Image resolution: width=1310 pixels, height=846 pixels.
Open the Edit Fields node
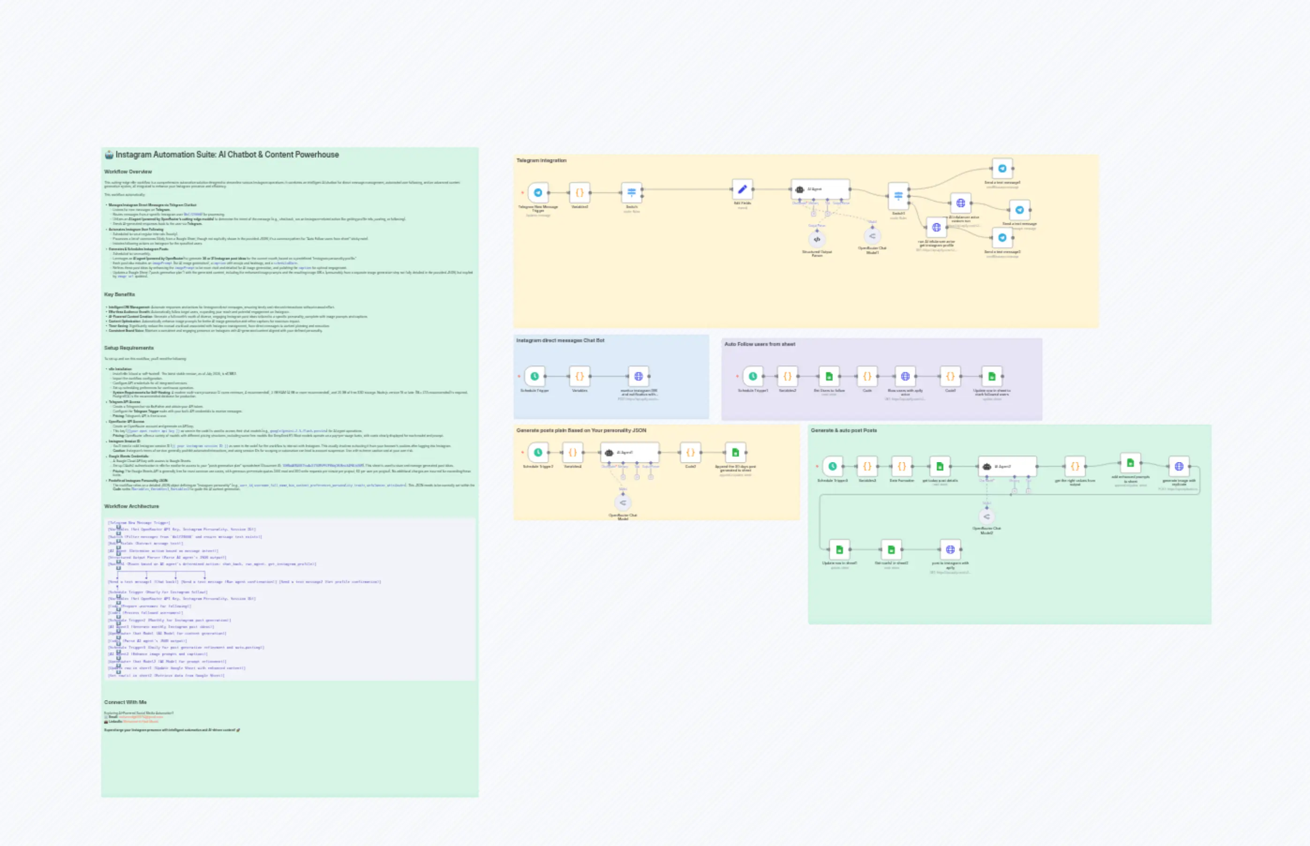tap(742, 189)
